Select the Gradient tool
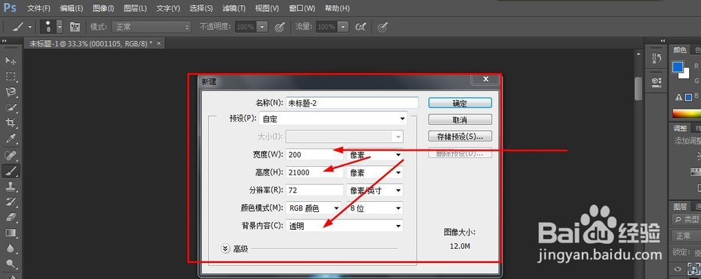The height and width of the screenshot is (279, 701). pyautogui.click(x=11, y=233)
